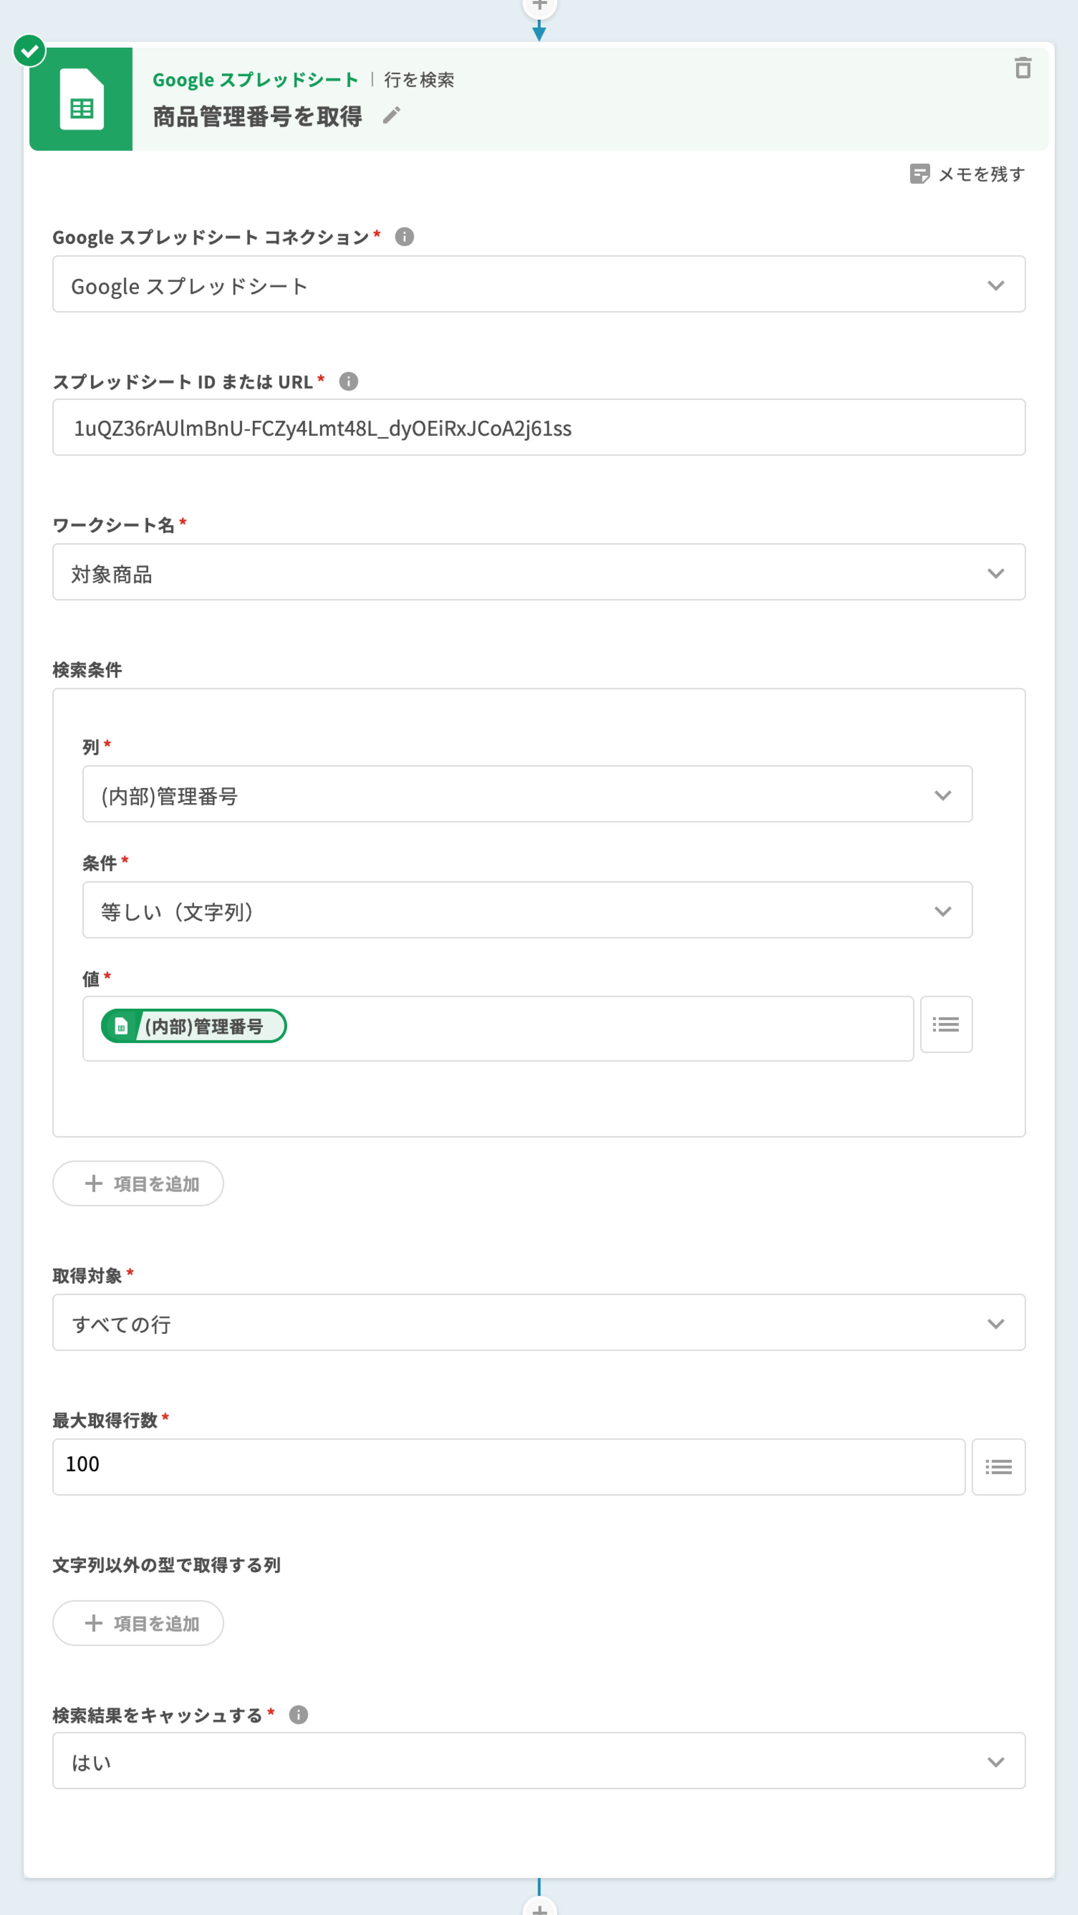Click info icon beside 検索結果をキャッシュする
Screen dimensions: 1078x1915
(x=298, y=1714)
